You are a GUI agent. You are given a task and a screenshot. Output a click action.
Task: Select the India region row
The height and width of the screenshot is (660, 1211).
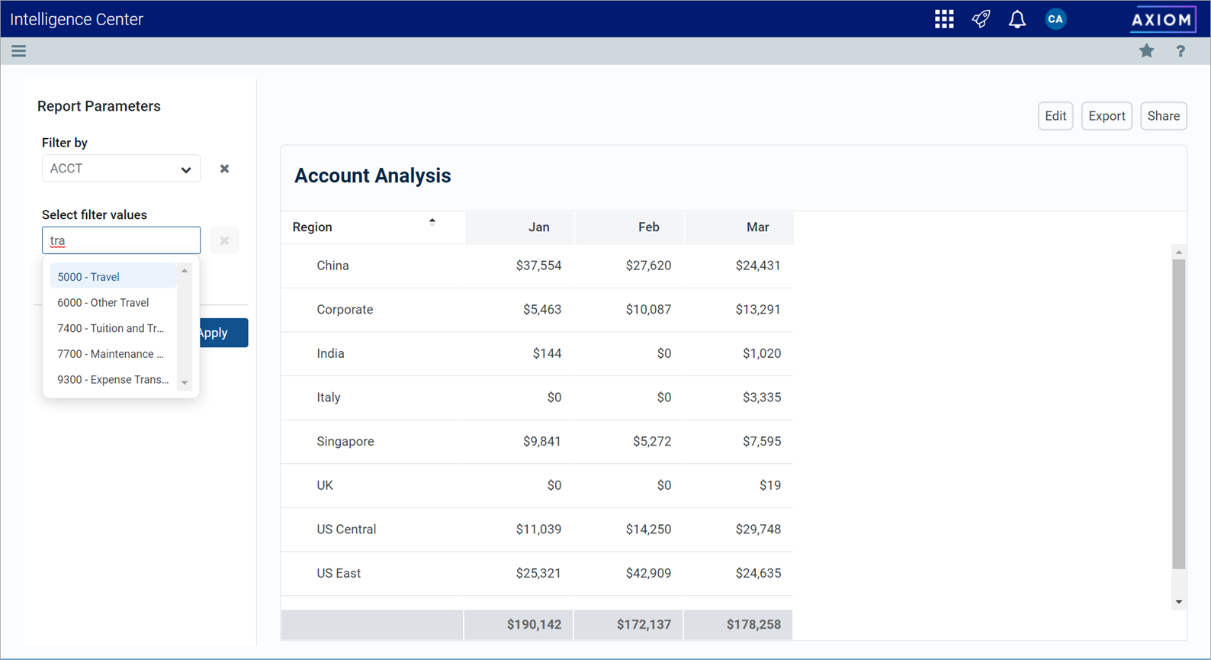pyautogui.click(x=537, y=353)
